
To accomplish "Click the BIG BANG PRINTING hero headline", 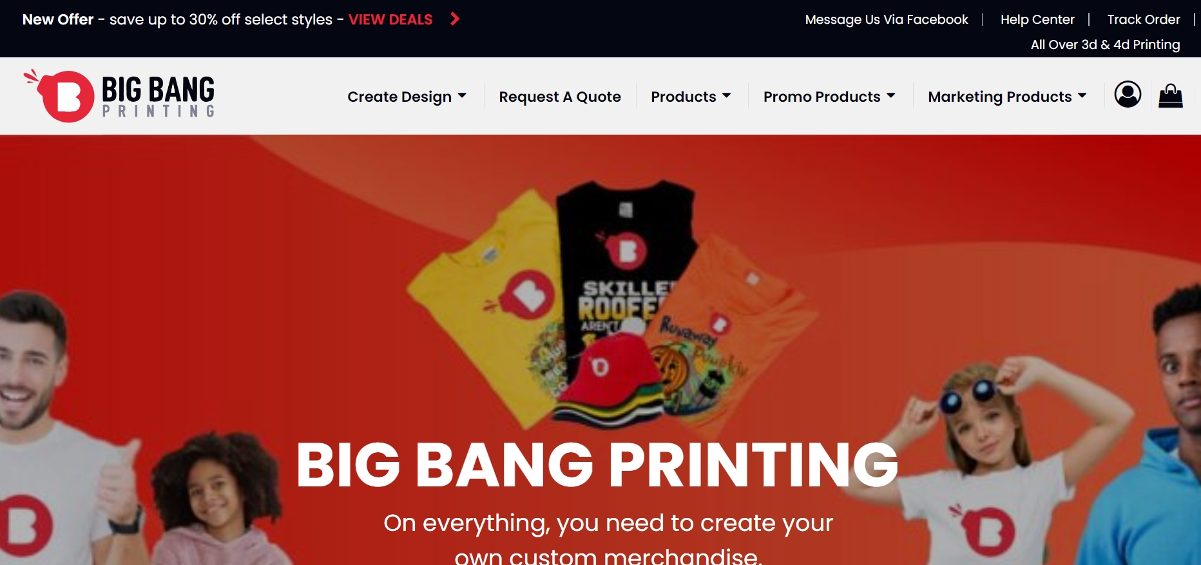I will click(597, 464).
